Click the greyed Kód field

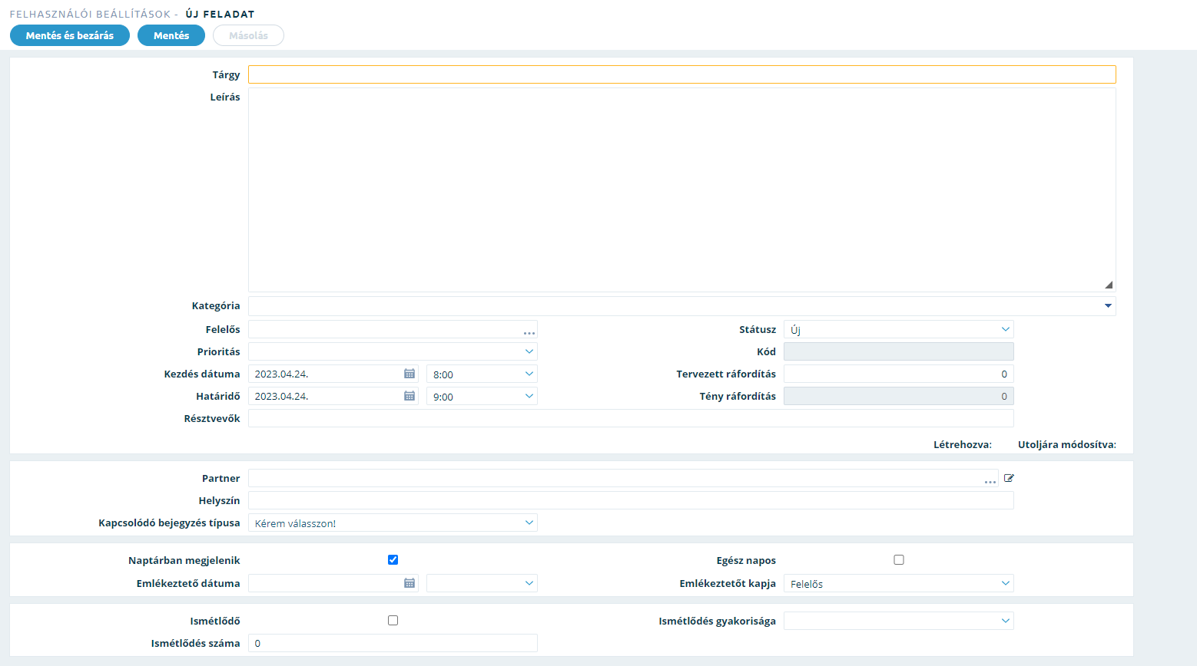point(899,351)
